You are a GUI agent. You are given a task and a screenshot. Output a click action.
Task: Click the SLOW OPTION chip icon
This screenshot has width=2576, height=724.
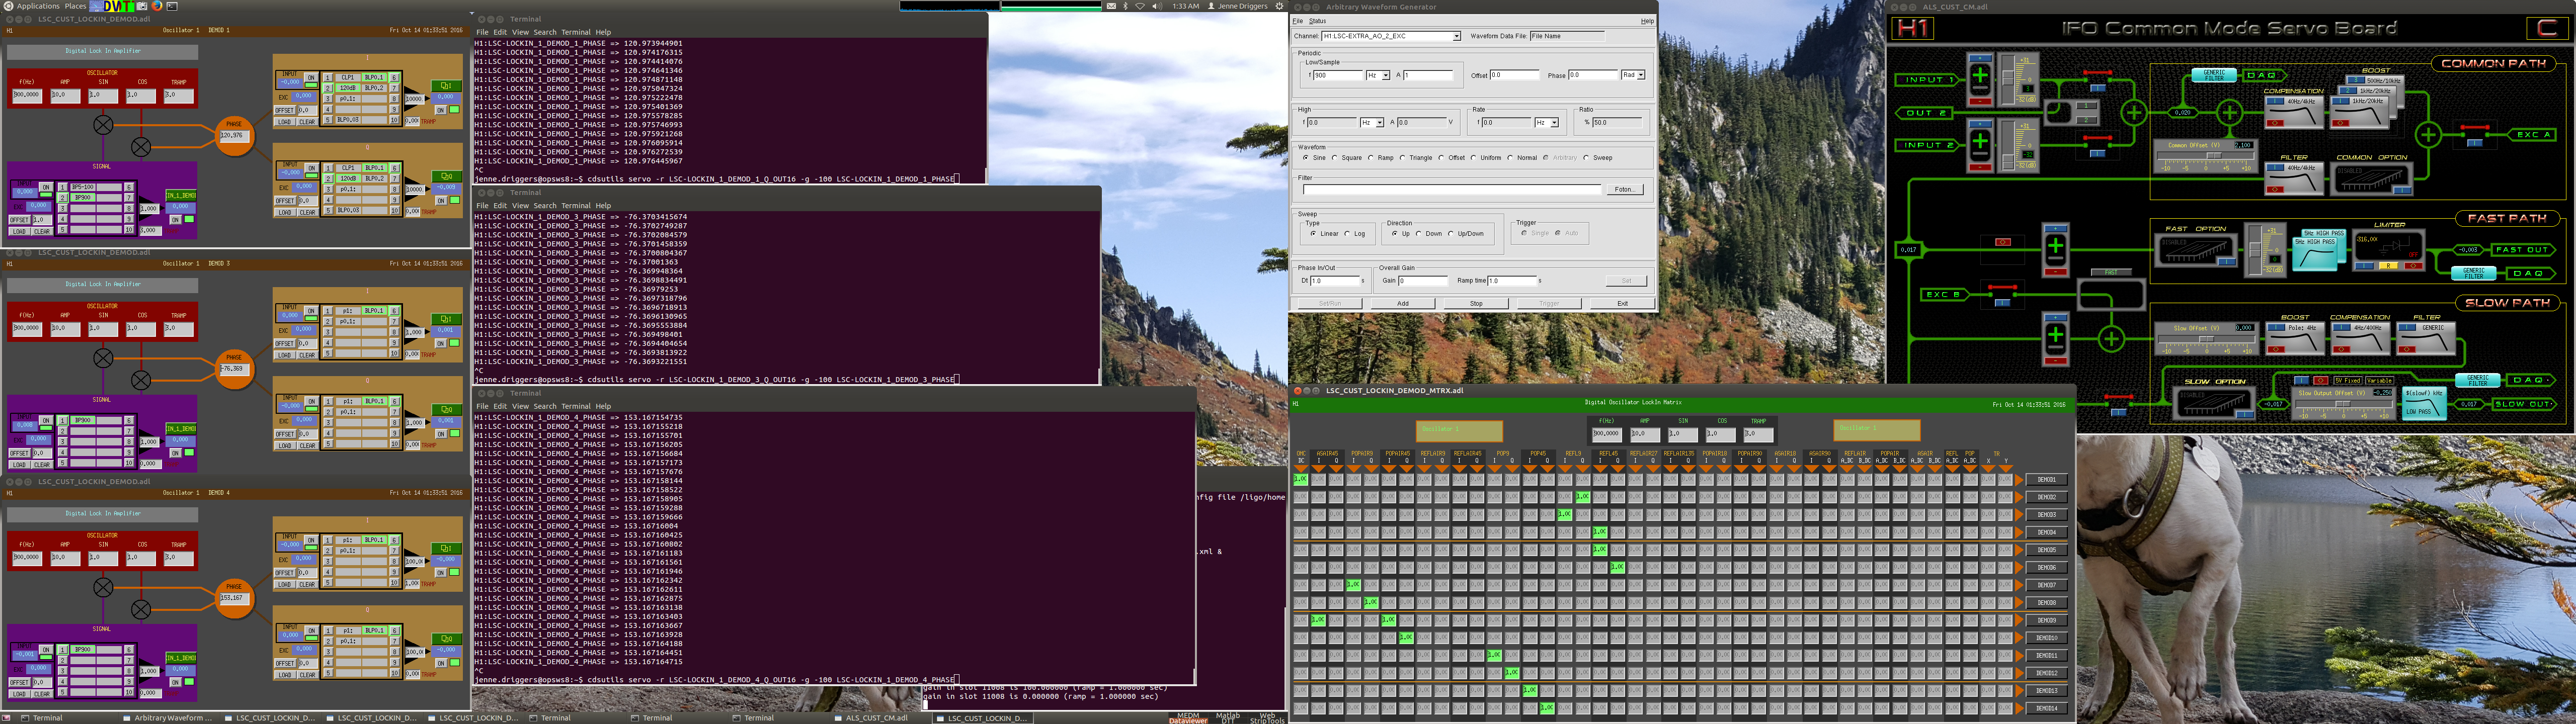[2214, 403]
